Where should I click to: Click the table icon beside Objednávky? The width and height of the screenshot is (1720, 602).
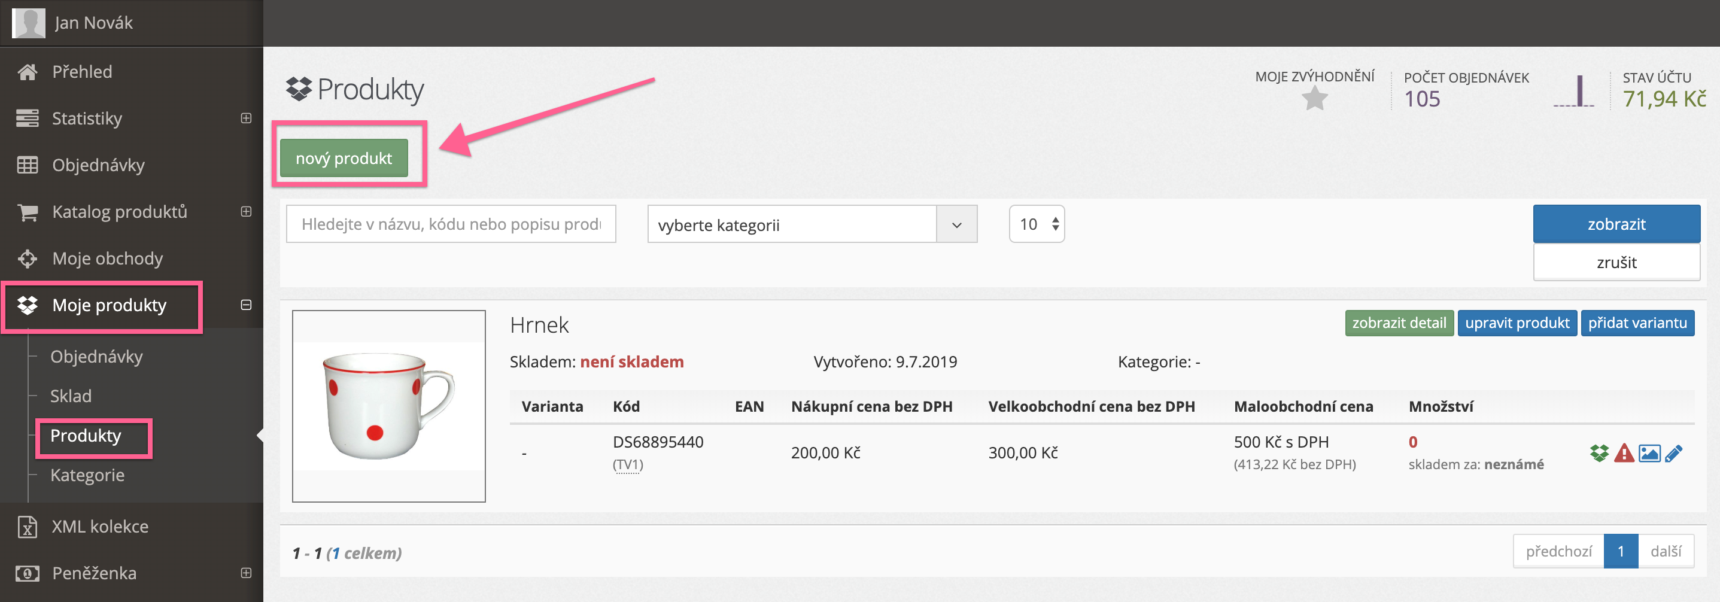point(28,165)
